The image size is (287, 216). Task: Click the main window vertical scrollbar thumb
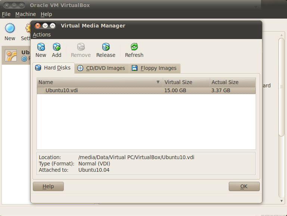point(281,87)
